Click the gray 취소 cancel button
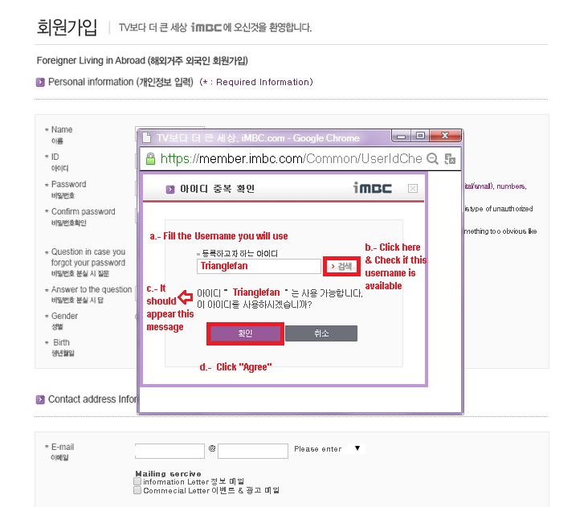The image size is (588, 507). pyautogui.click(x=321, y=333)
